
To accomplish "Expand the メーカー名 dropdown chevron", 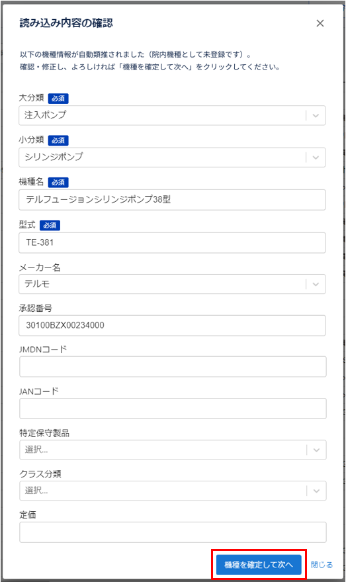I will click(316, 284).
